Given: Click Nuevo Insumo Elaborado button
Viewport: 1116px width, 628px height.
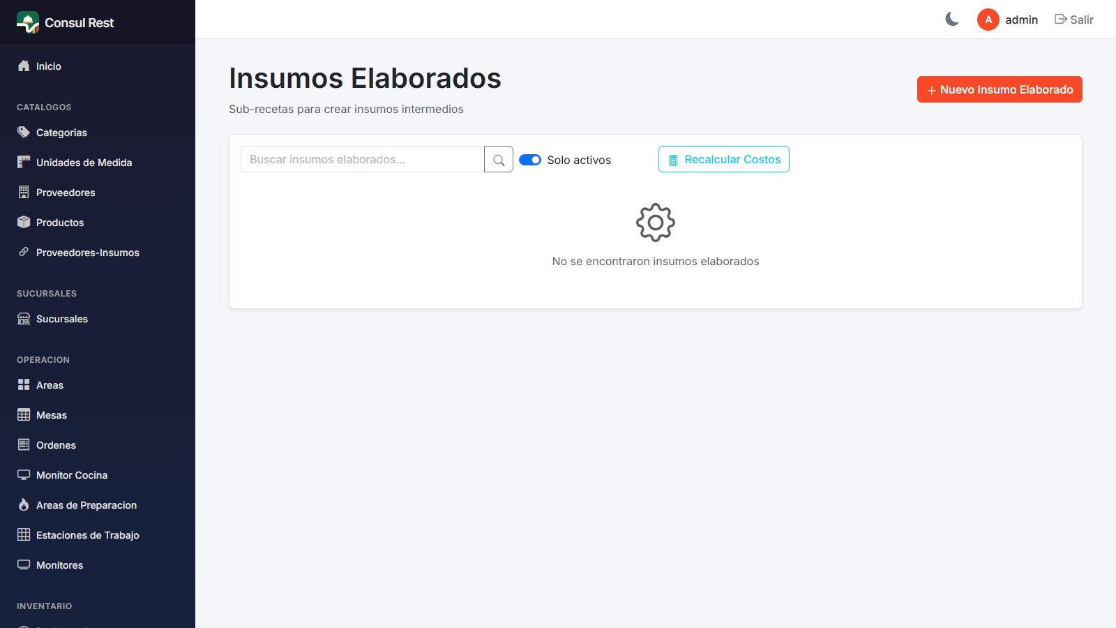Looking at the screenshot, I should 1000,89.
